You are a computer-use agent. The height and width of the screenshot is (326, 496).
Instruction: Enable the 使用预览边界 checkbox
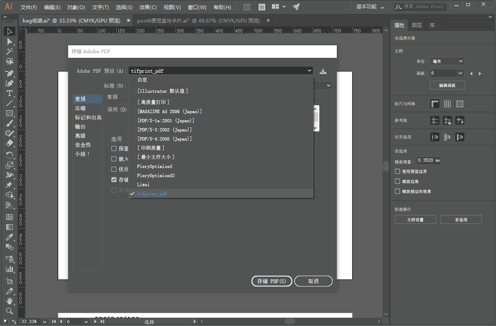pyautogui.click(x=397, y=171)
